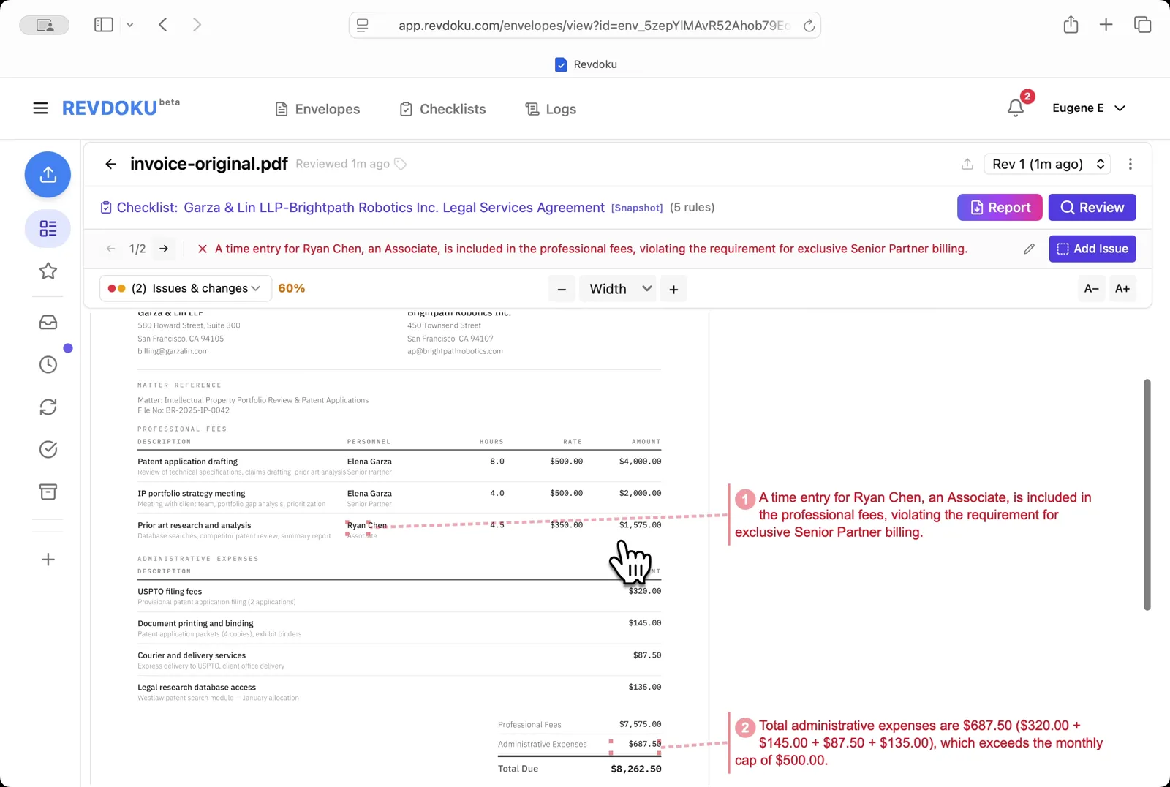
Task: Enable the Revdoku extension checkbox
Action: (561, 64)
